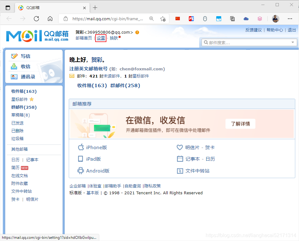Viewport: 299px width, 241px height.
Task: Open 未读邮件 unread mail link
Action: (112, 76)
